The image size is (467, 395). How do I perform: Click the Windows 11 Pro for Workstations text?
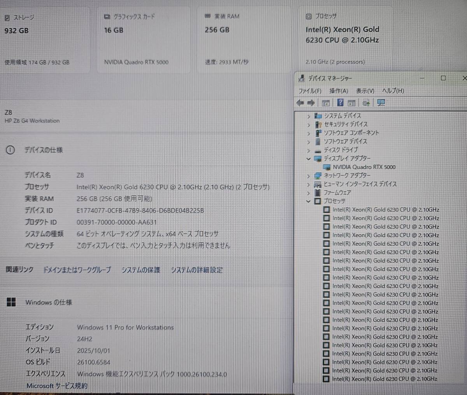click(125, 327)
